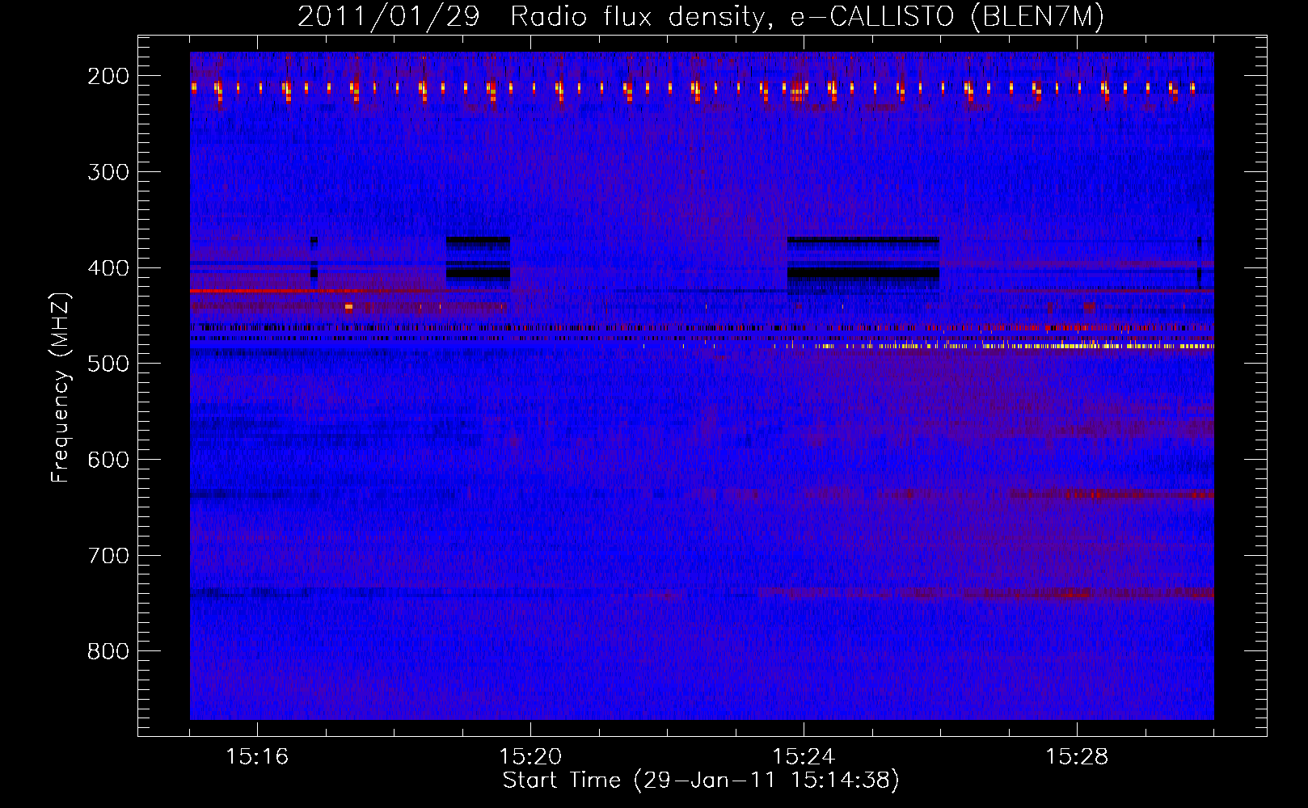The width and height of the screenshot is (1308, 808).
Task: Select the 500 frequency tick label
Action: 108,364
